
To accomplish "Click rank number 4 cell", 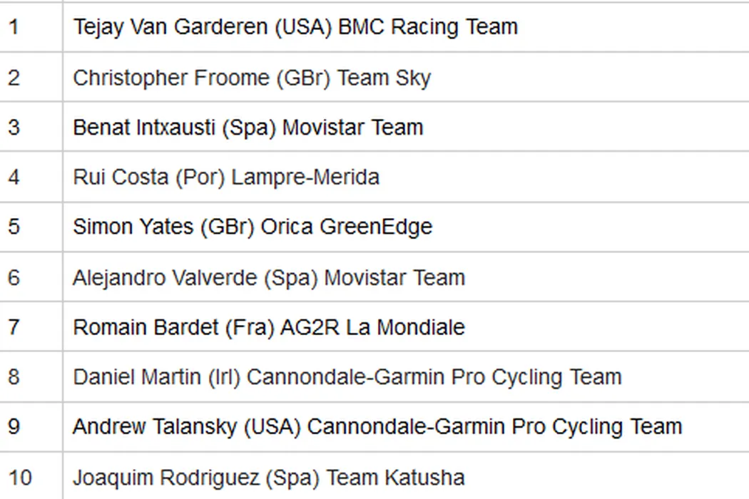I will (x=14, y=178).
